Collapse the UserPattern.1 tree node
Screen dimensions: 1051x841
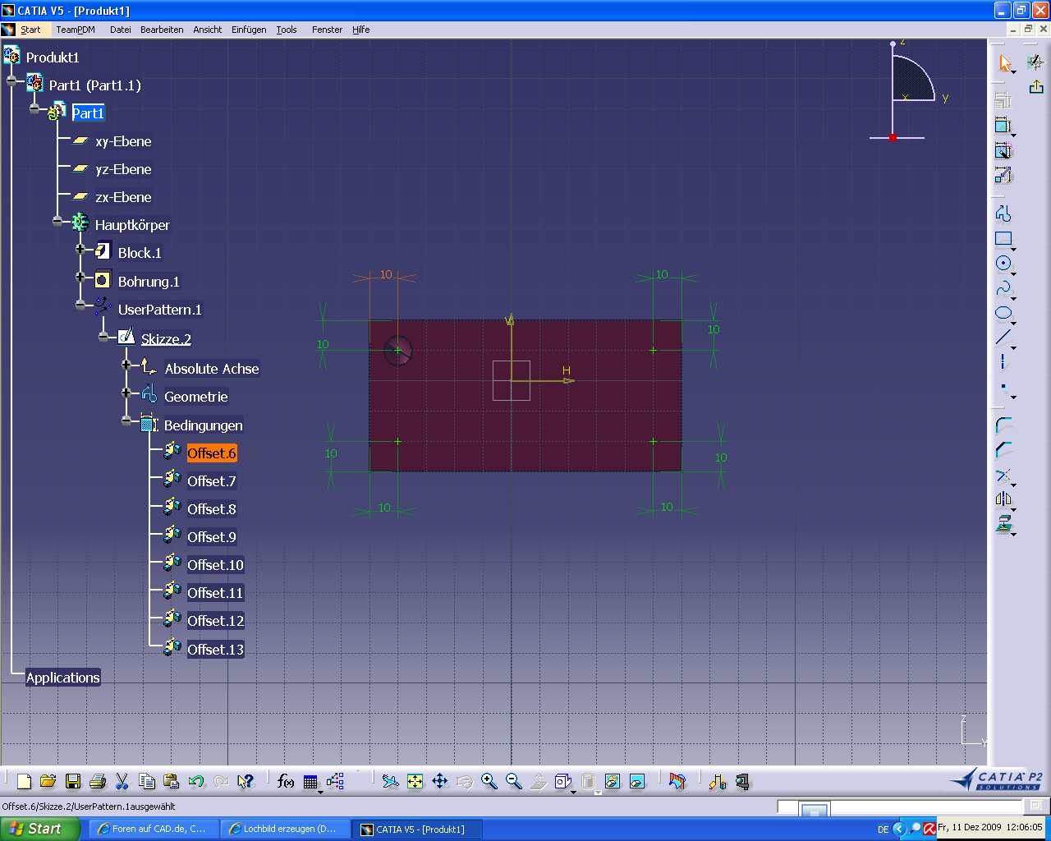point(80,305)
